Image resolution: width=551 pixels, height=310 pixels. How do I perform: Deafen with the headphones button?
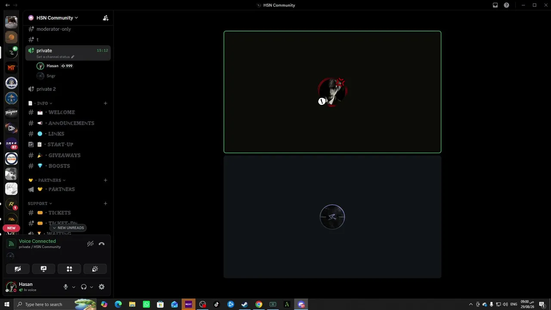click(x=84, y=287)
